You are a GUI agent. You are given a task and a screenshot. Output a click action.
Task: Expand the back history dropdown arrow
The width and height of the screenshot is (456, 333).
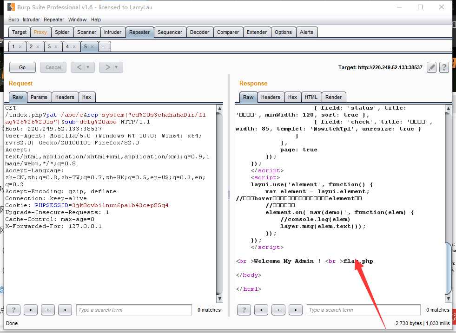pos(89,67)
